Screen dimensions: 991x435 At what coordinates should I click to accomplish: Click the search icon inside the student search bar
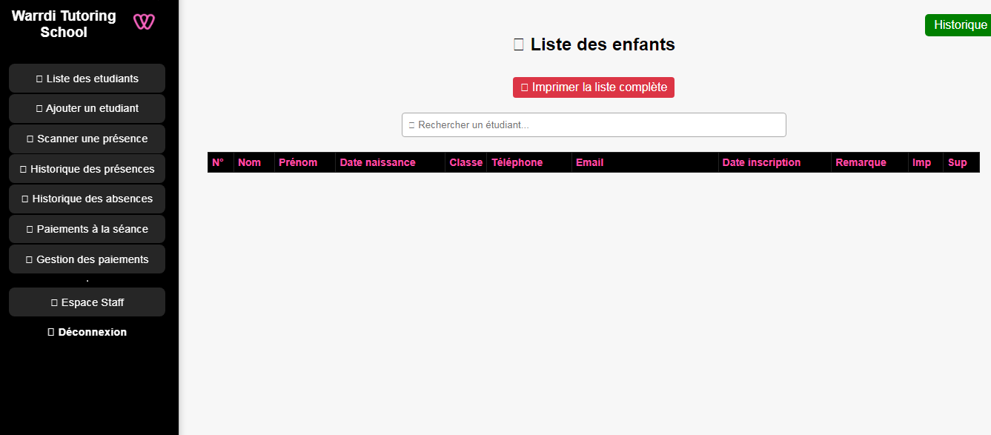click(411, 124)
